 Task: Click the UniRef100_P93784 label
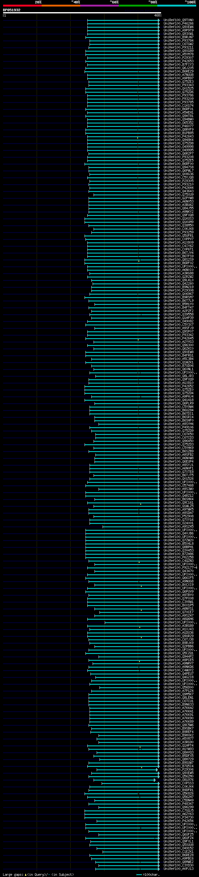(178, 40)
